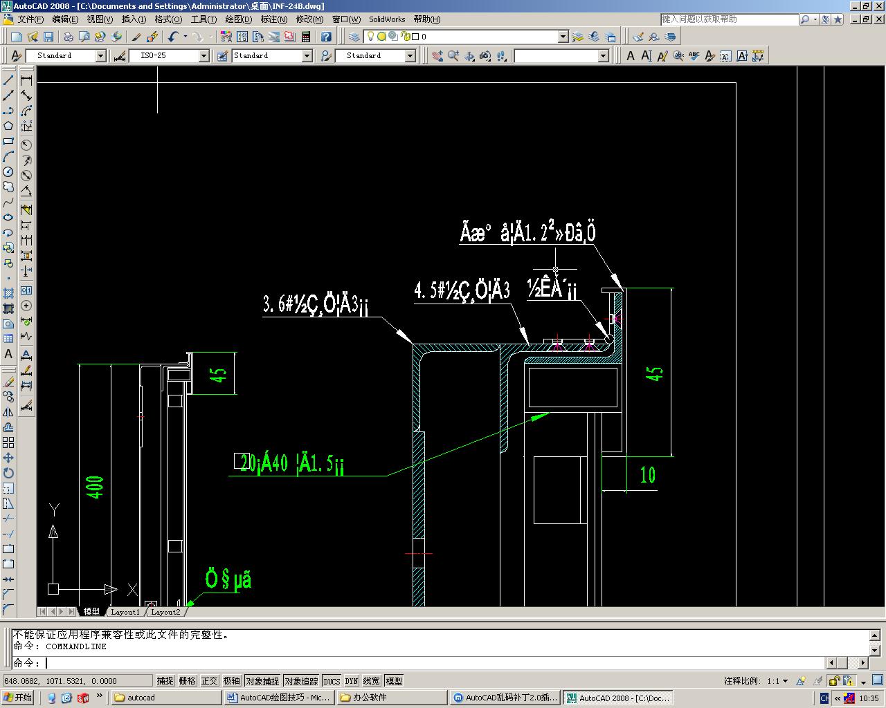Undo the last action
886x708 pixels.
point(173,37)
